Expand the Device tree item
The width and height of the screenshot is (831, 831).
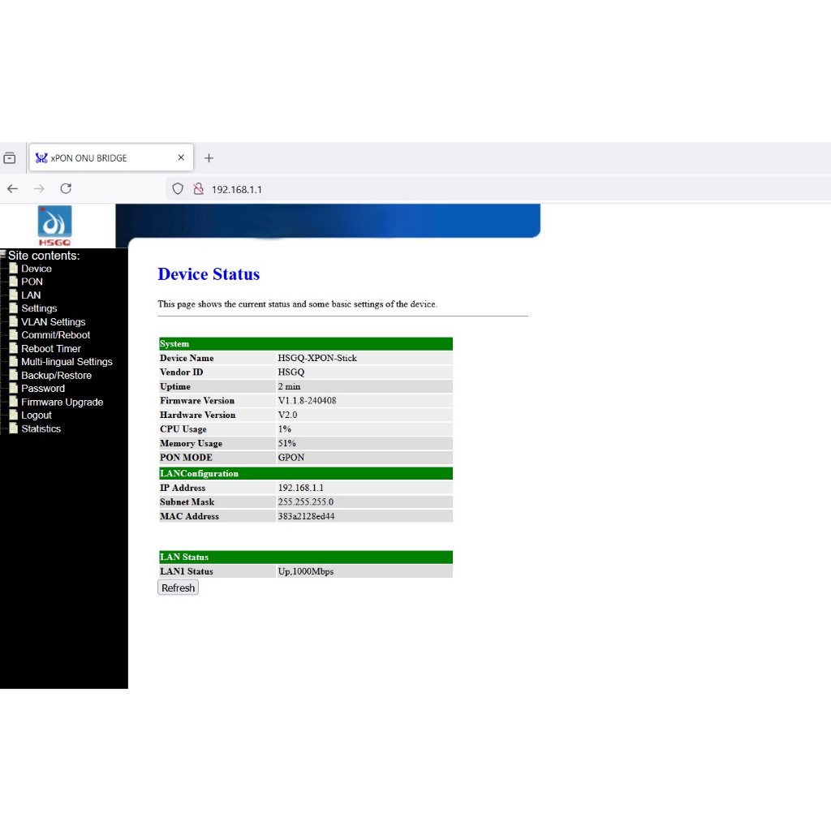pyautogui.click(x=36, y=269)
